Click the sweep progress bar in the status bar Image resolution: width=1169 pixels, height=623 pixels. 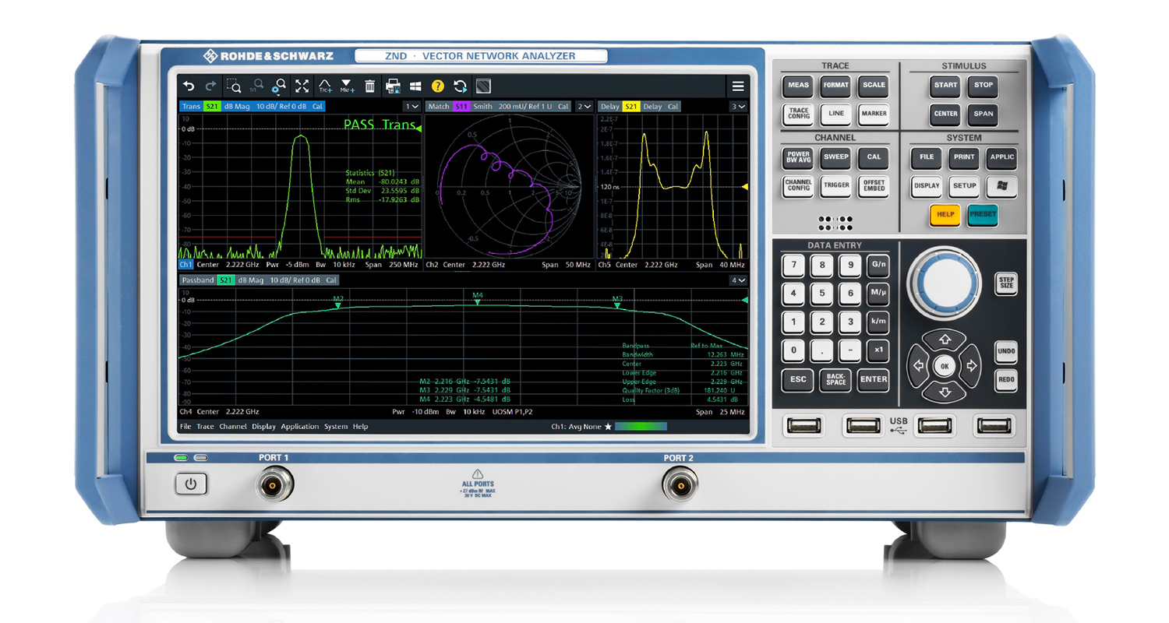(x=641, y=427)
